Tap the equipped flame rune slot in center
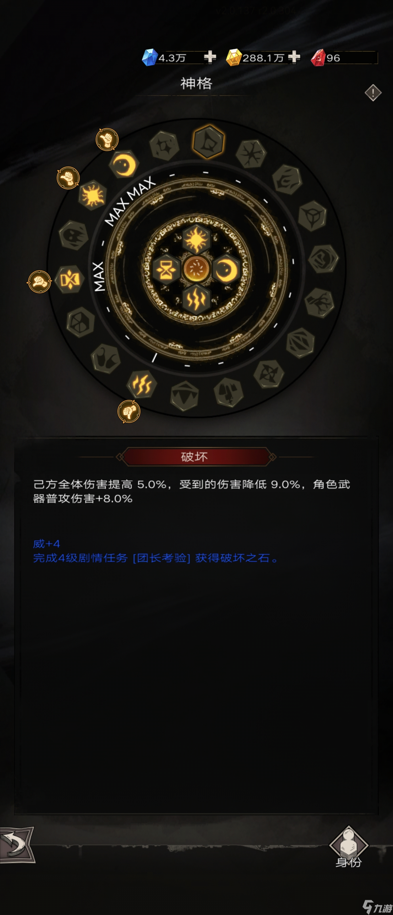Screen dimensions: 393x915 click(x=196, y=299)
